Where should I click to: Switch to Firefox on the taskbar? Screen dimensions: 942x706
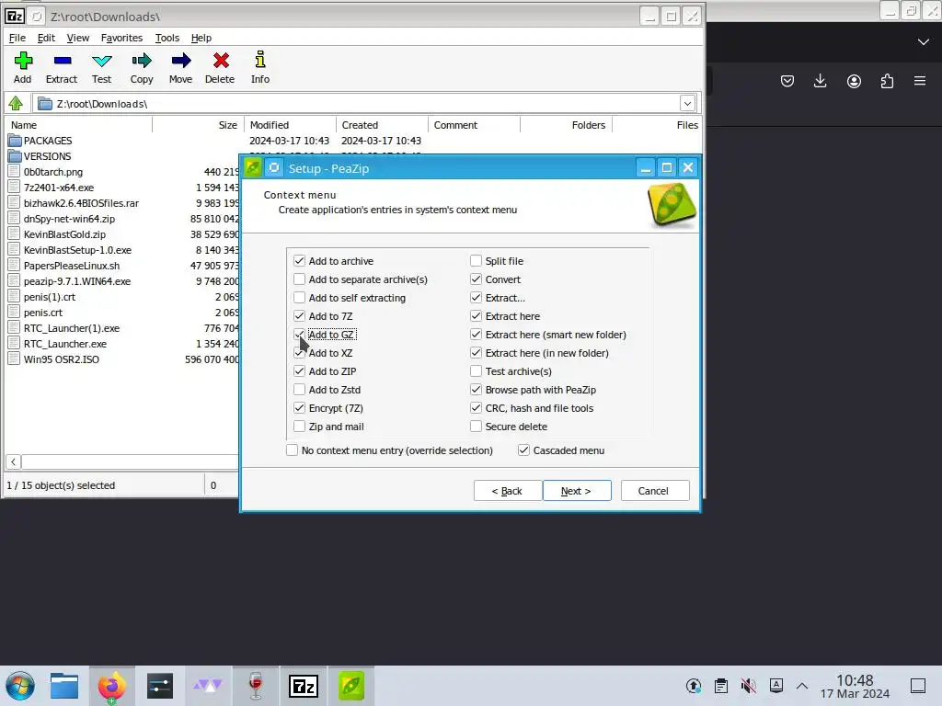[111, 686]
